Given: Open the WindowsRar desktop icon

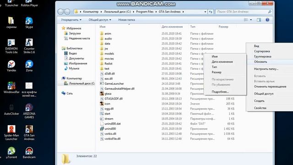Looking at the screenshot, I should (11, 88).
